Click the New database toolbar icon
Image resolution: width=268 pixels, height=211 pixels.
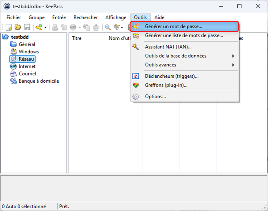click(9, 27)
